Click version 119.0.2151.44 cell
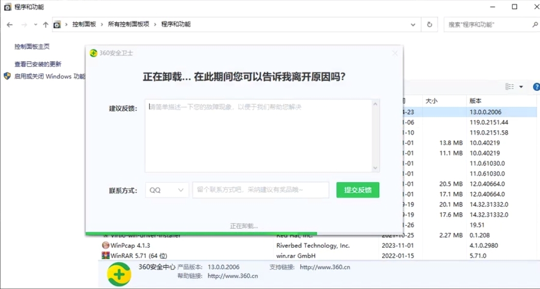The width and height of the screenshot is (540, 289). click(x=489, y=123)
